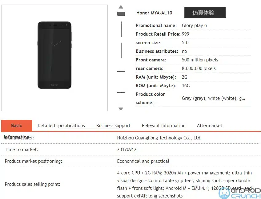Select the upper vertical side-view thumbnail
Screen dimensions: 261x199
121,29
